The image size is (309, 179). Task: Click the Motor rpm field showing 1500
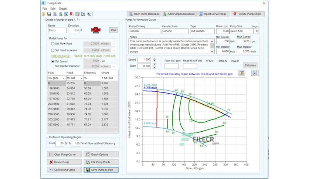click(223, 31)
